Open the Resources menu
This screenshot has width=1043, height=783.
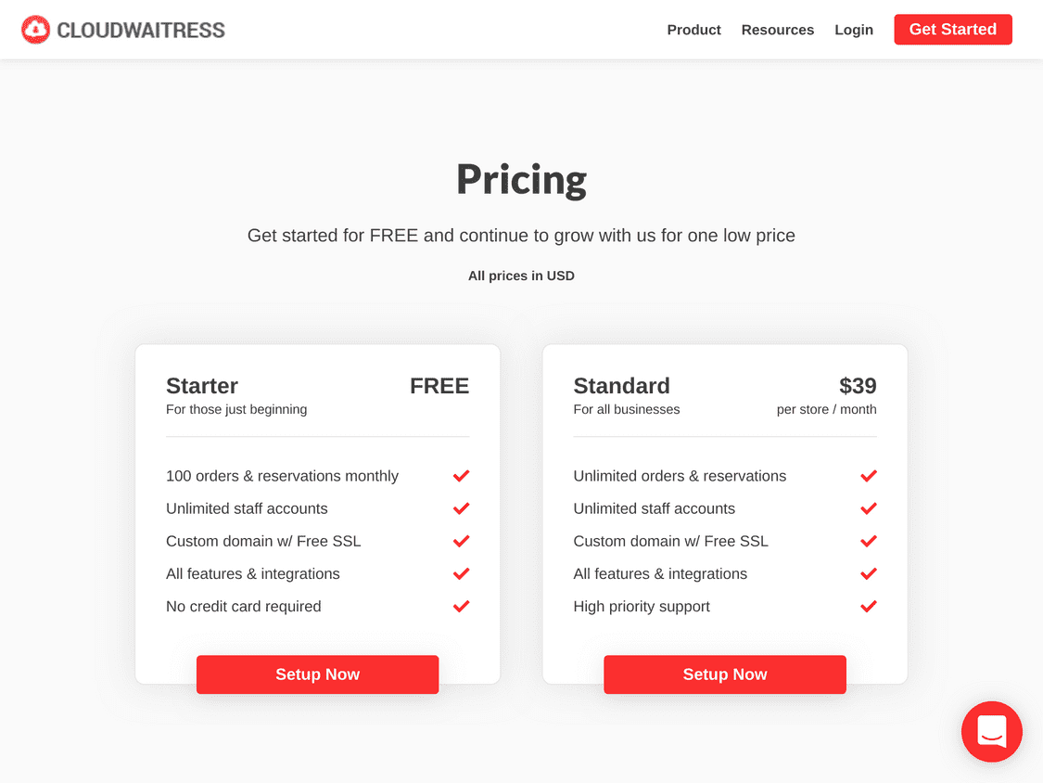click(778, 30)
